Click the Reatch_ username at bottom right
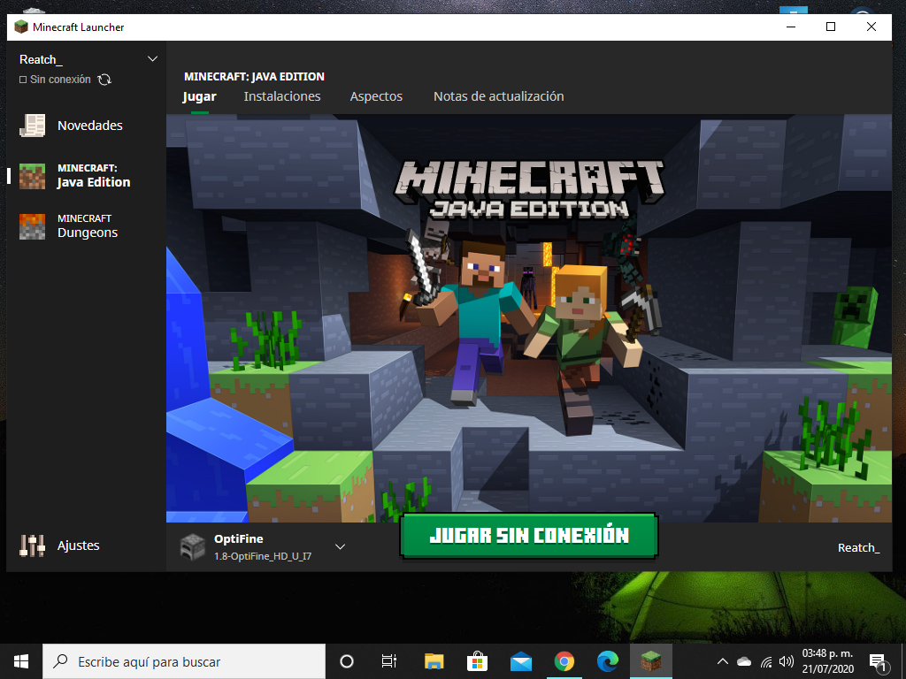This screenshot has height=679, width=906. click(x=858, y=547)
